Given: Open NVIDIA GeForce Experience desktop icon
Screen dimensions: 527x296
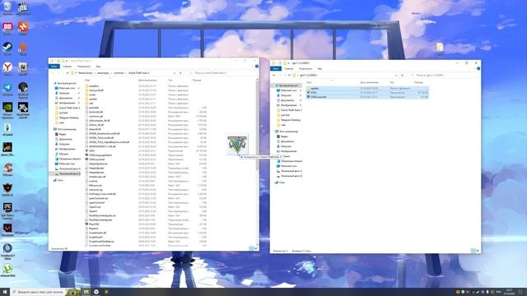Looking at the screenshot, I should coord(7,109).
